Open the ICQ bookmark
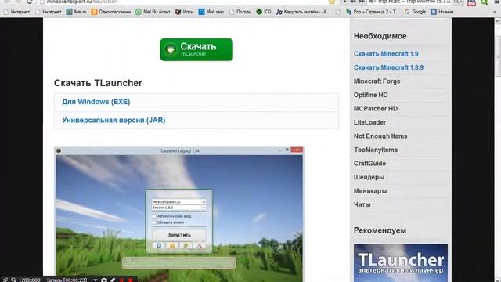This screenshot has height=282, width=501. pos(264,12)
